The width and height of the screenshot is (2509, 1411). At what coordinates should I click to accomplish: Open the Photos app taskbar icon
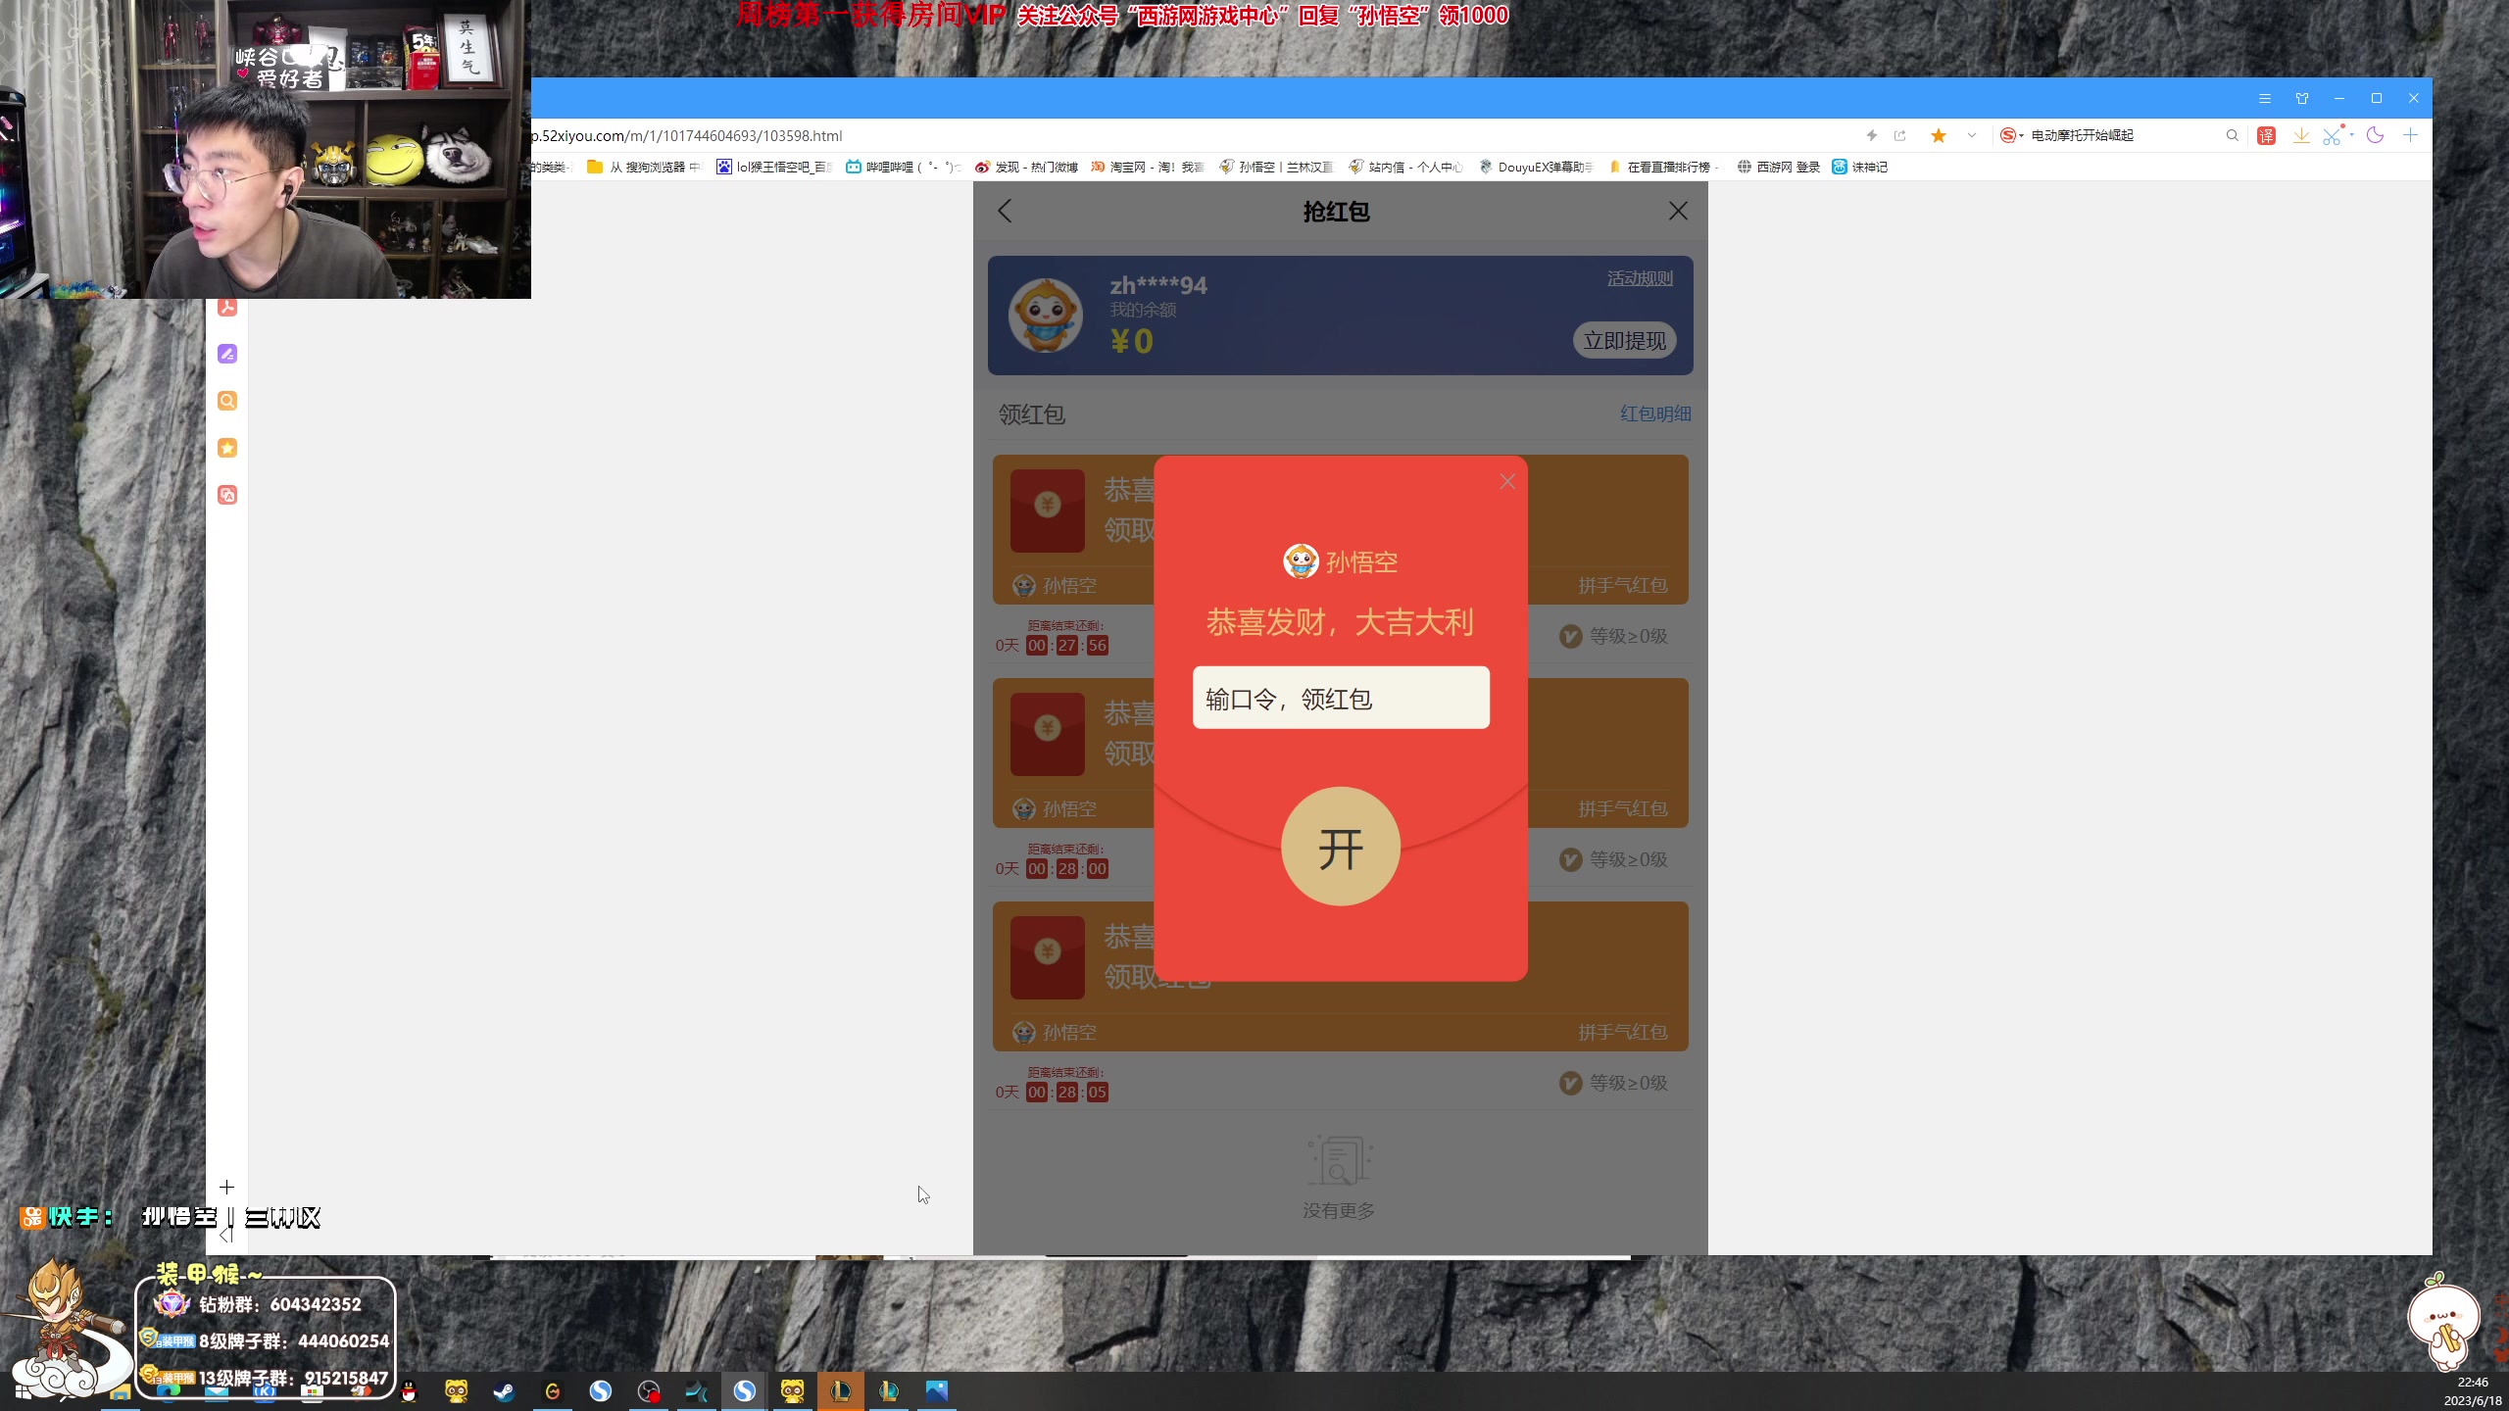937,1391
